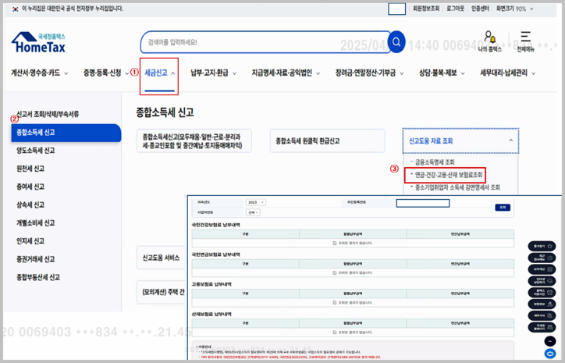Click the Korean flag icon at top
The image size is (565, 363).
click(15, 9)
